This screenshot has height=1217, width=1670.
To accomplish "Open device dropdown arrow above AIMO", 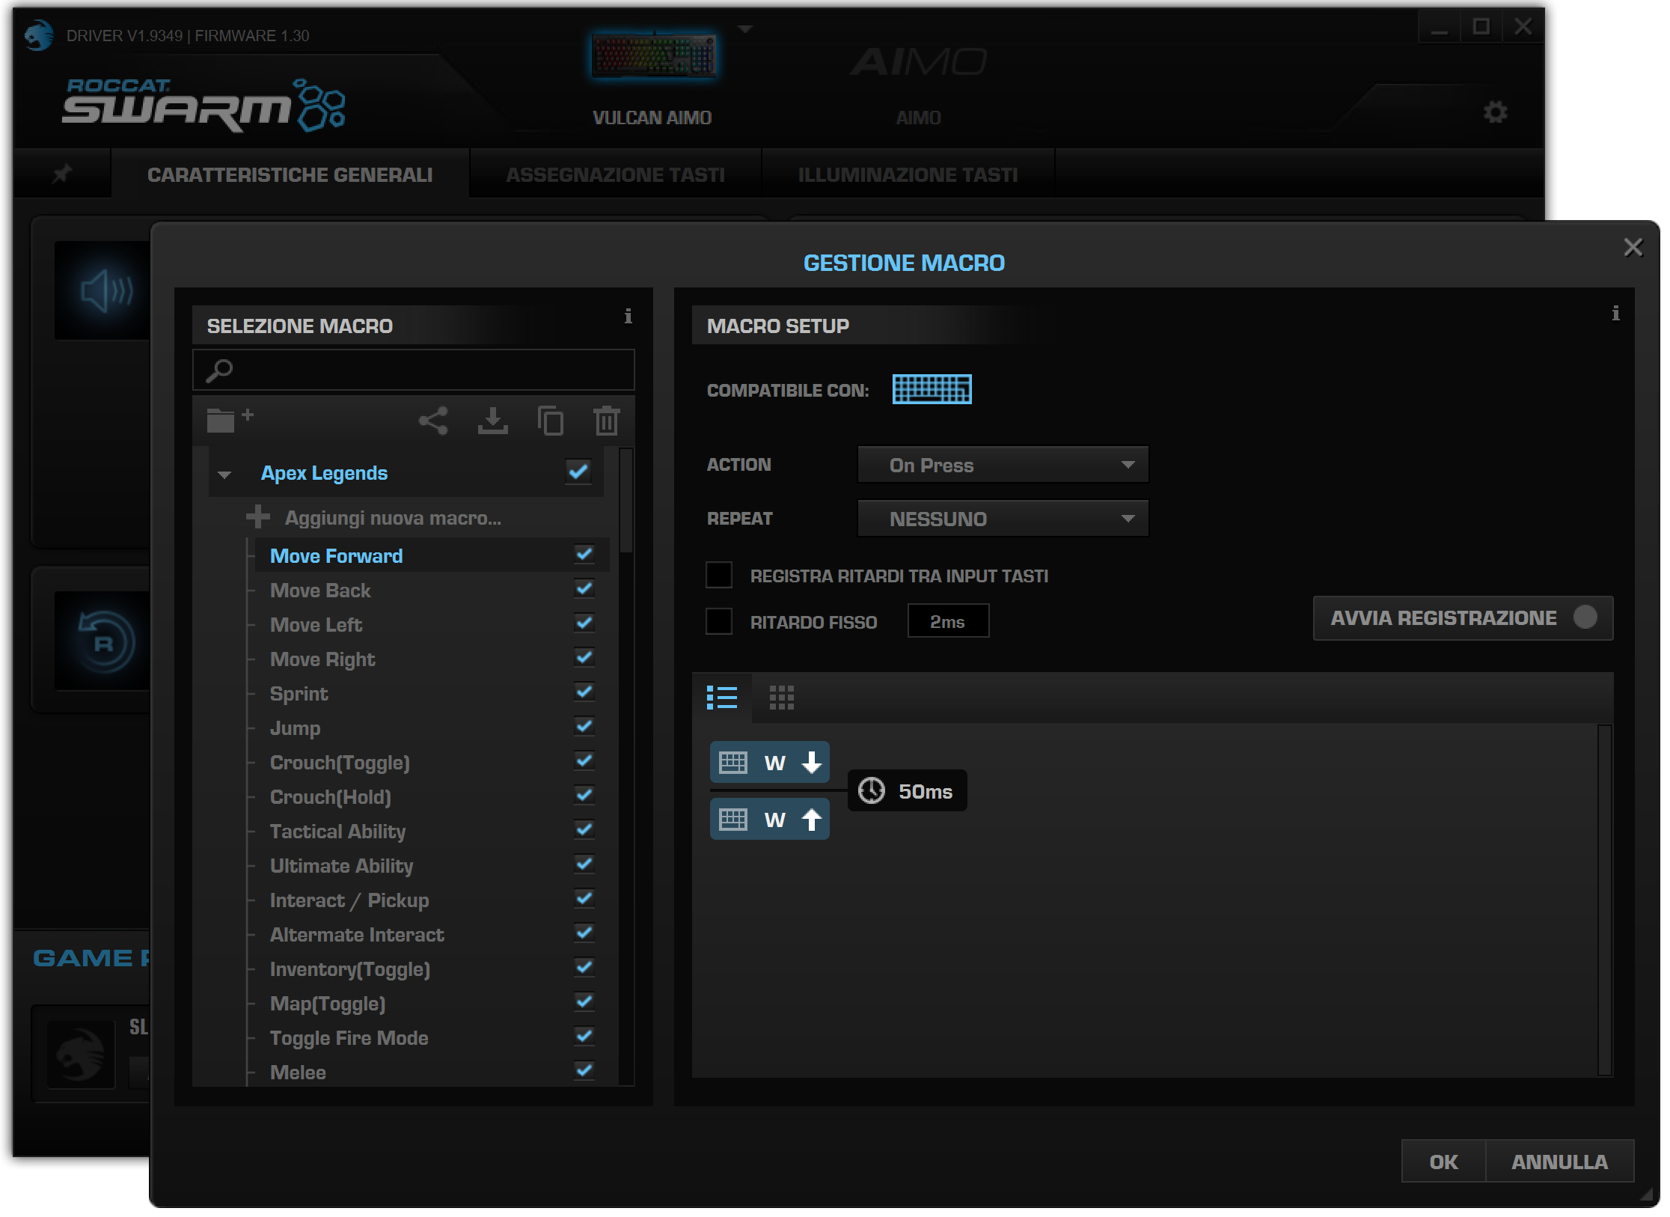I will (744, 30).
